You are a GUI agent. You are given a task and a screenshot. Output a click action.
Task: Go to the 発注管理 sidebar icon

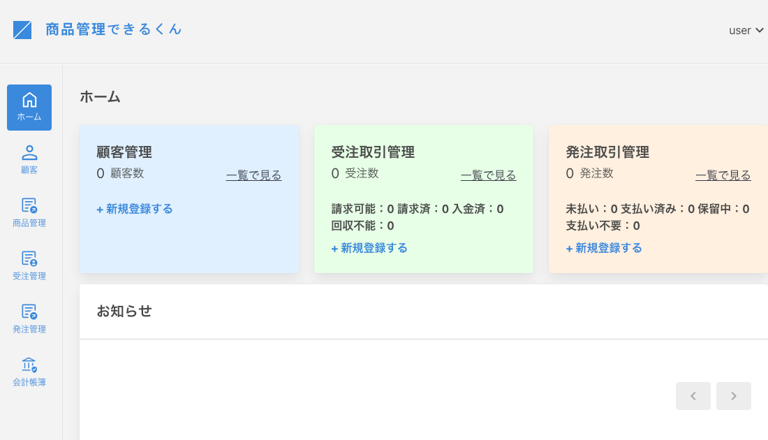29,311
